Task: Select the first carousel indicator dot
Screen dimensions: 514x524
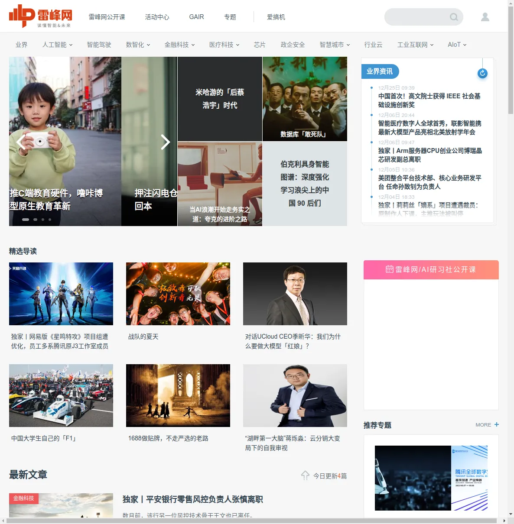Action: [26, 220]
